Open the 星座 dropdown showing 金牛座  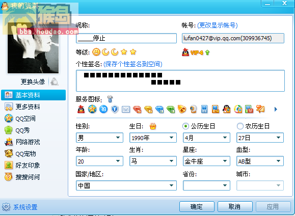coord(206,161)
